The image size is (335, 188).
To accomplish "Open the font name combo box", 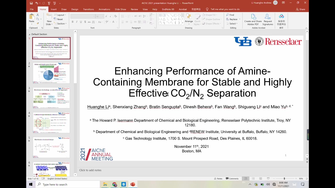I will [x=83, y=16].
